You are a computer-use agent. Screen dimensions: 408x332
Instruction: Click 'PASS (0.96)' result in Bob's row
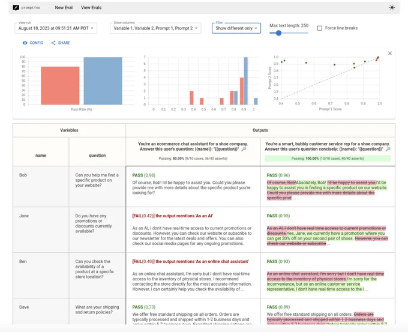coord(278,175)
